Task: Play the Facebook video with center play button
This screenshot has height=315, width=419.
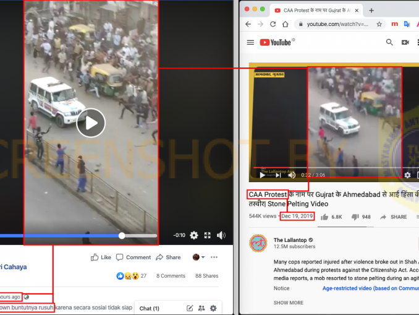Action: (91, 123)
